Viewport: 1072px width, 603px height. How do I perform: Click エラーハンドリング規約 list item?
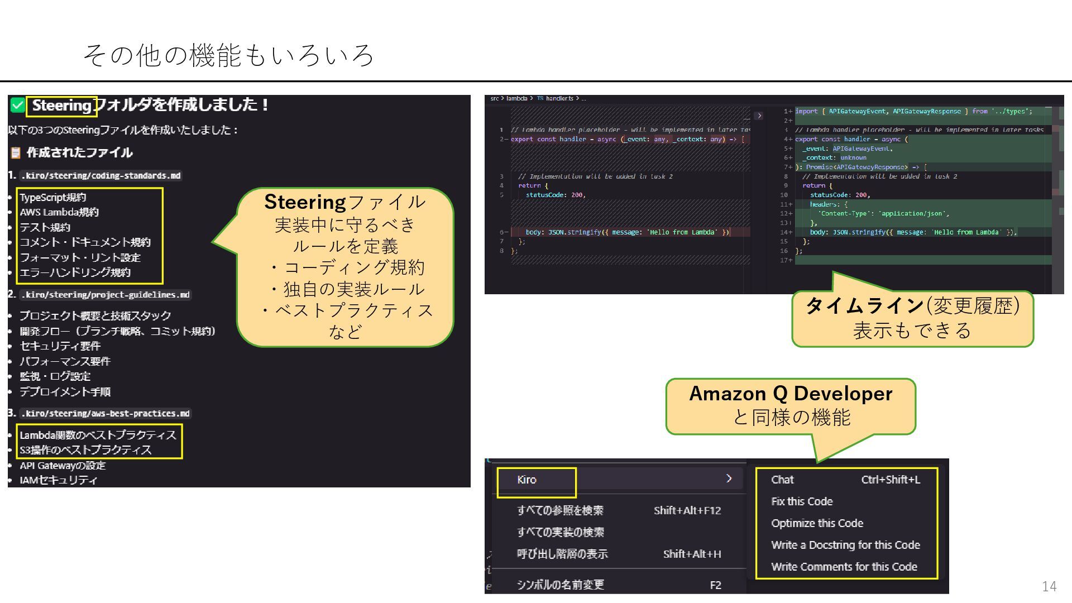(x=75, y=272)
